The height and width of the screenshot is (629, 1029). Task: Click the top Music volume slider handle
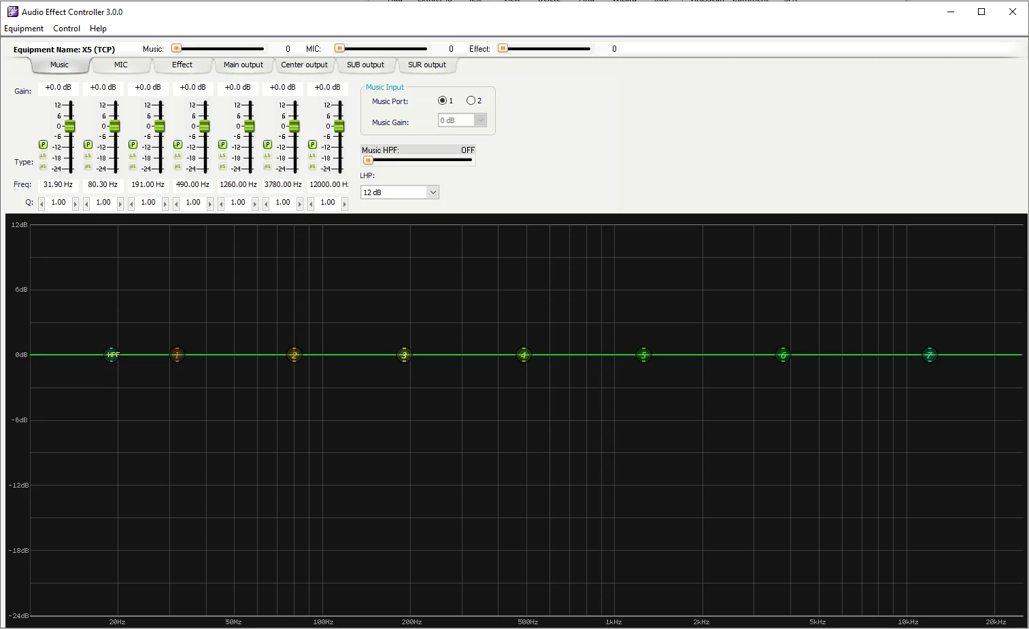176,48
